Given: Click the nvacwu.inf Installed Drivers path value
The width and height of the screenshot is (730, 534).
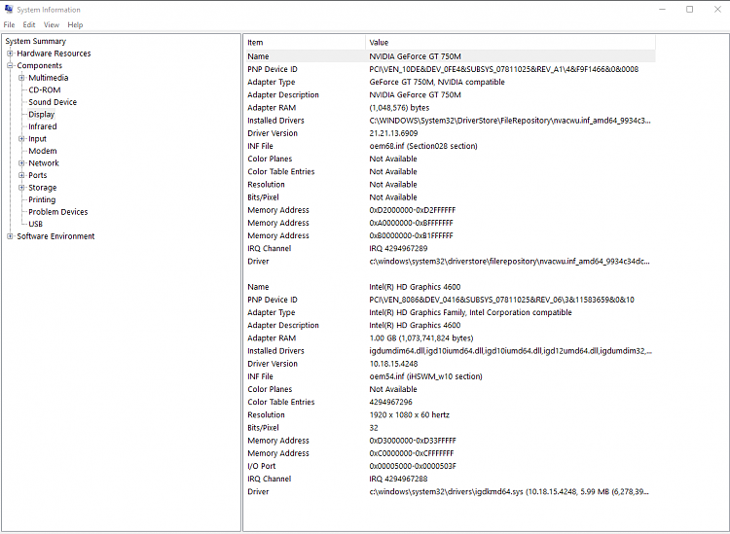Looking at the screenshot, I should click(510, 121).
